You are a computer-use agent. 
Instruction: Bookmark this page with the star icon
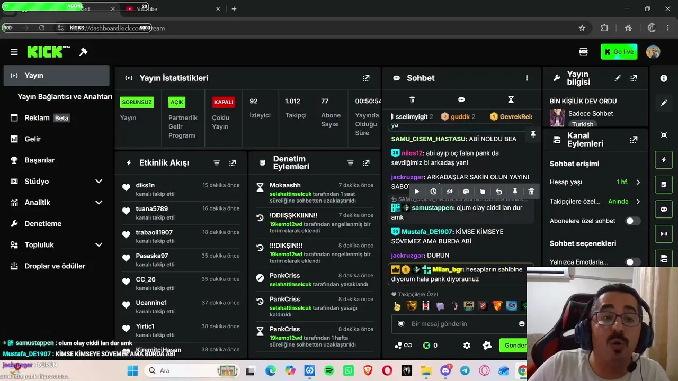click(x=582, y=28)
